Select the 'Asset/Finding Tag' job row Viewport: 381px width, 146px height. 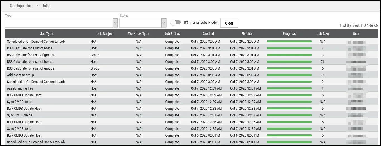coord(192,88)
